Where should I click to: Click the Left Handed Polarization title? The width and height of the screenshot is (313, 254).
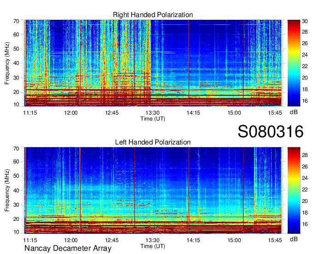coord(153,142)
